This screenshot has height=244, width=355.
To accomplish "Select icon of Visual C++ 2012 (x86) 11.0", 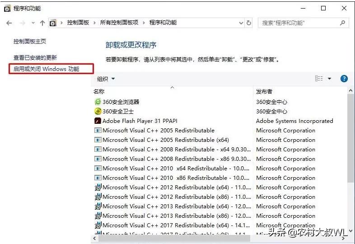I will pos(98,197).
